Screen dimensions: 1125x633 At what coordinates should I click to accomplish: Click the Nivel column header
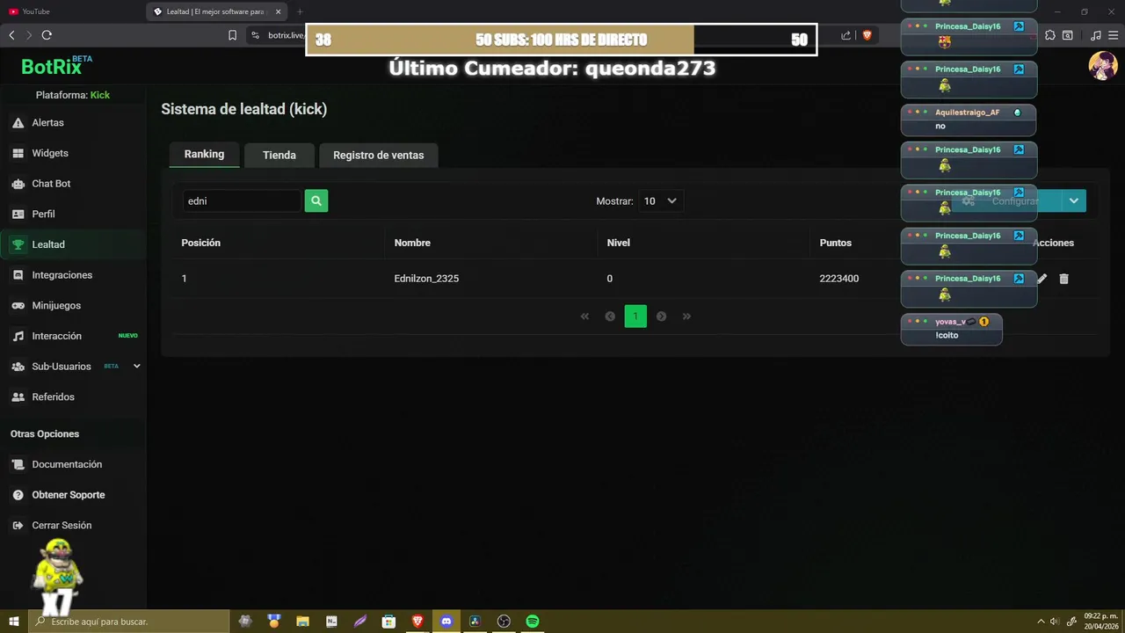tap(618, 243)
